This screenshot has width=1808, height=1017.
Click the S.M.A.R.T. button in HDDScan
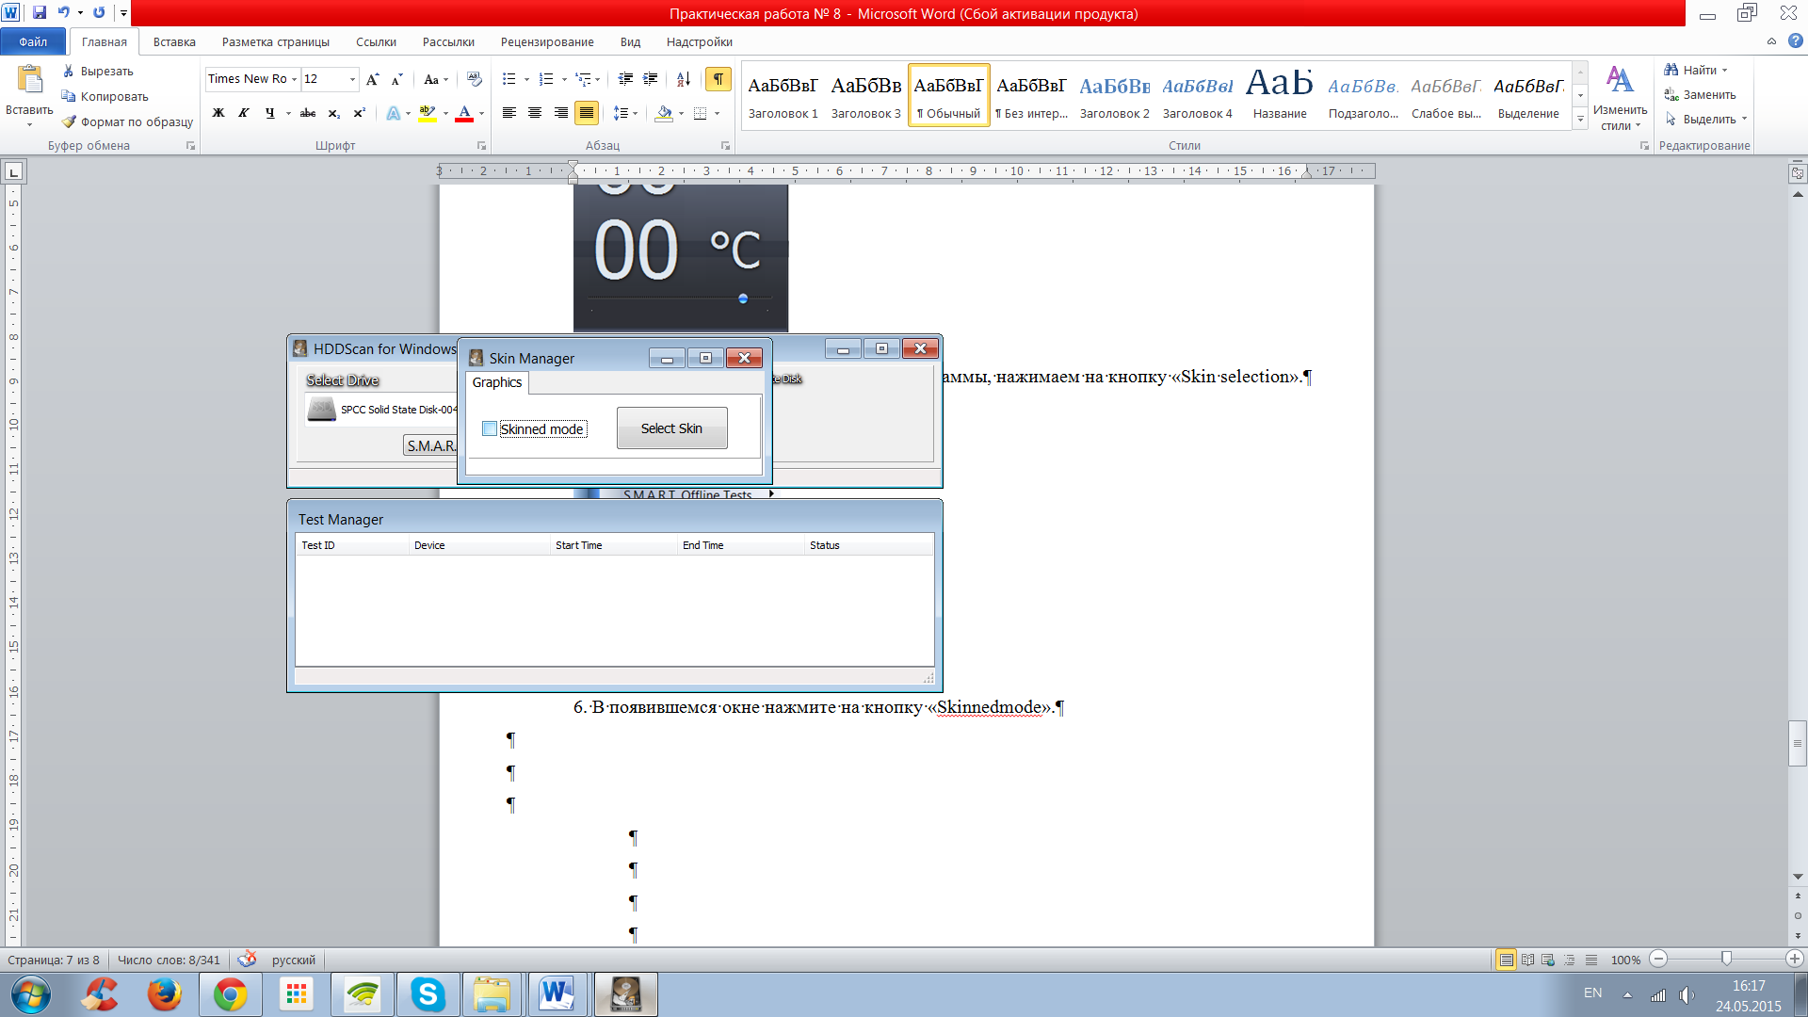point(430,445)
